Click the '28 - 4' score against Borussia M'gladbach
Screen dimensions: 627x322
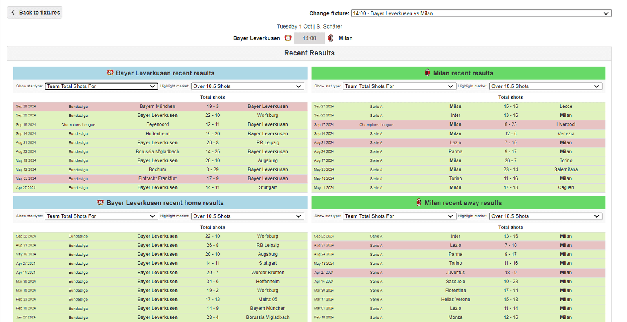coord(213,317)
